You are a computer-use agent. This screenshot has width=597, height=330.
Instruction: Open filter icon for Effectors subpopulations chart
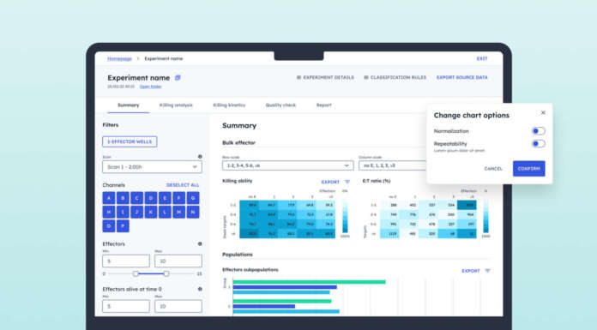(x=488, y=271)
